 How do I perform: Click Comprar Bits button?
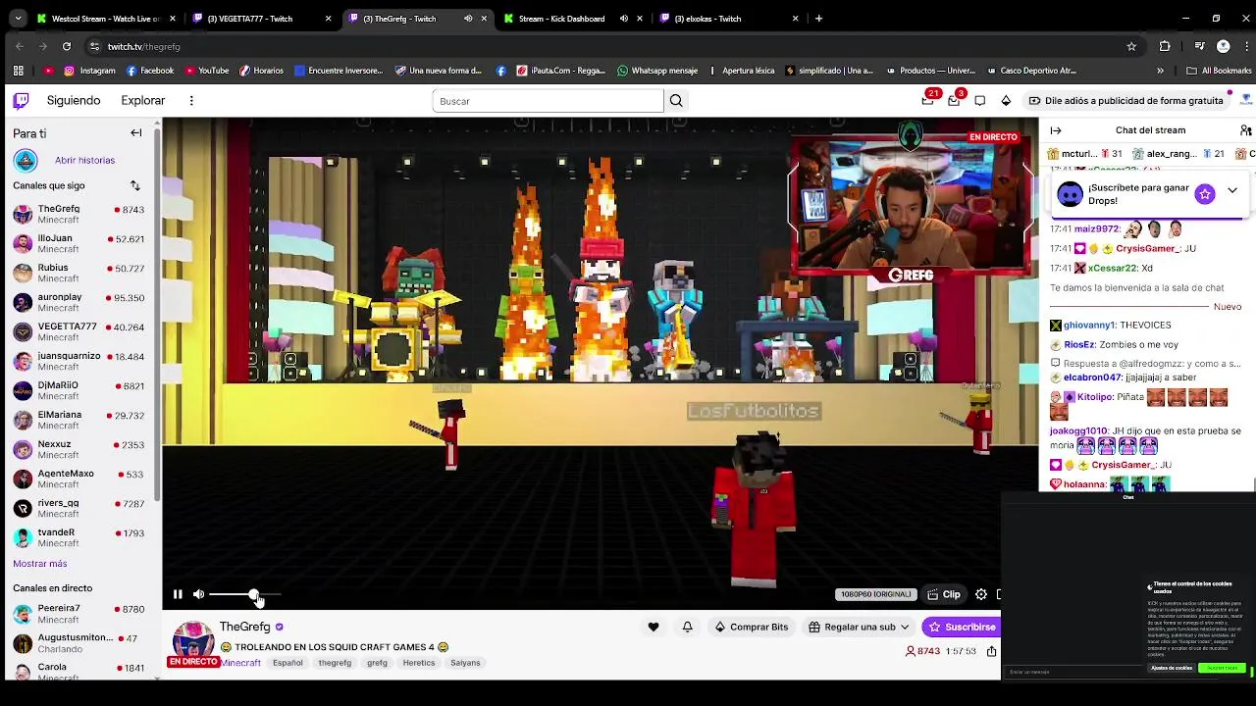coord(752,627)
